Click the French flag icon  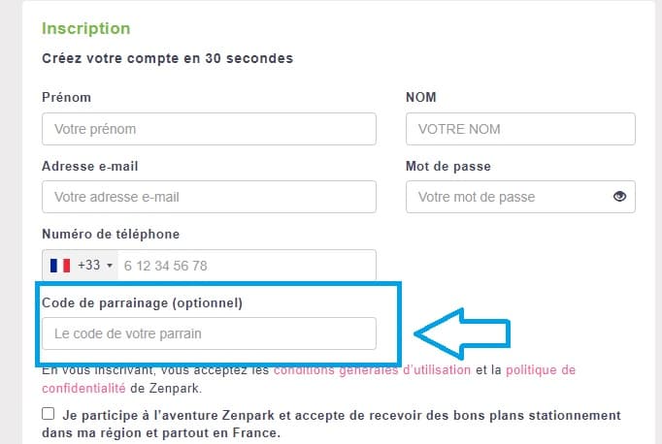pos(59,265)
